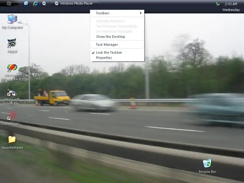
Task: Click the favoritetheme label text
Action: coord(12,148)
